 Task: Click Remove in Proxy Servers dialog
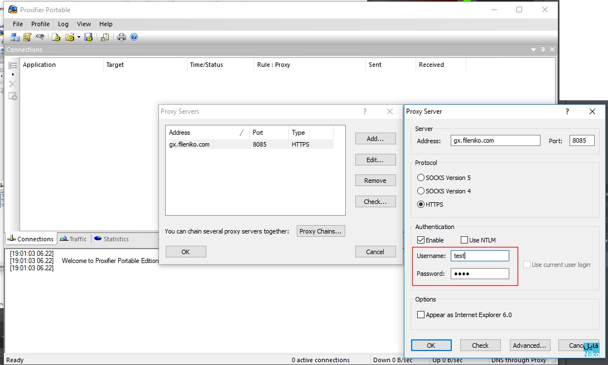(x=375, y=181)
